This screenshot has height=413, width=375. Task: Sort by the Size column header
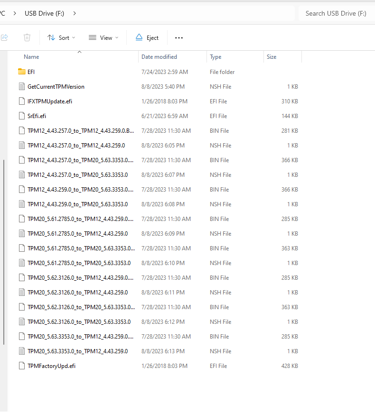(272, 57)
